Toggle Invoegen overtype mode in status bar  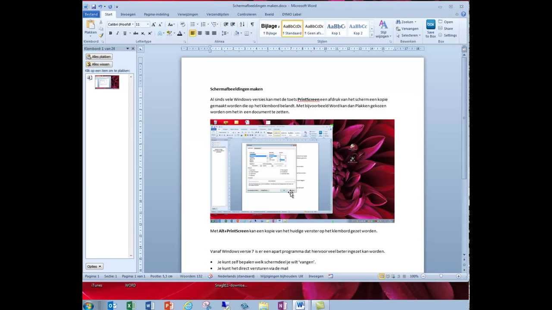pyautogui.click(x=316, y=276)
